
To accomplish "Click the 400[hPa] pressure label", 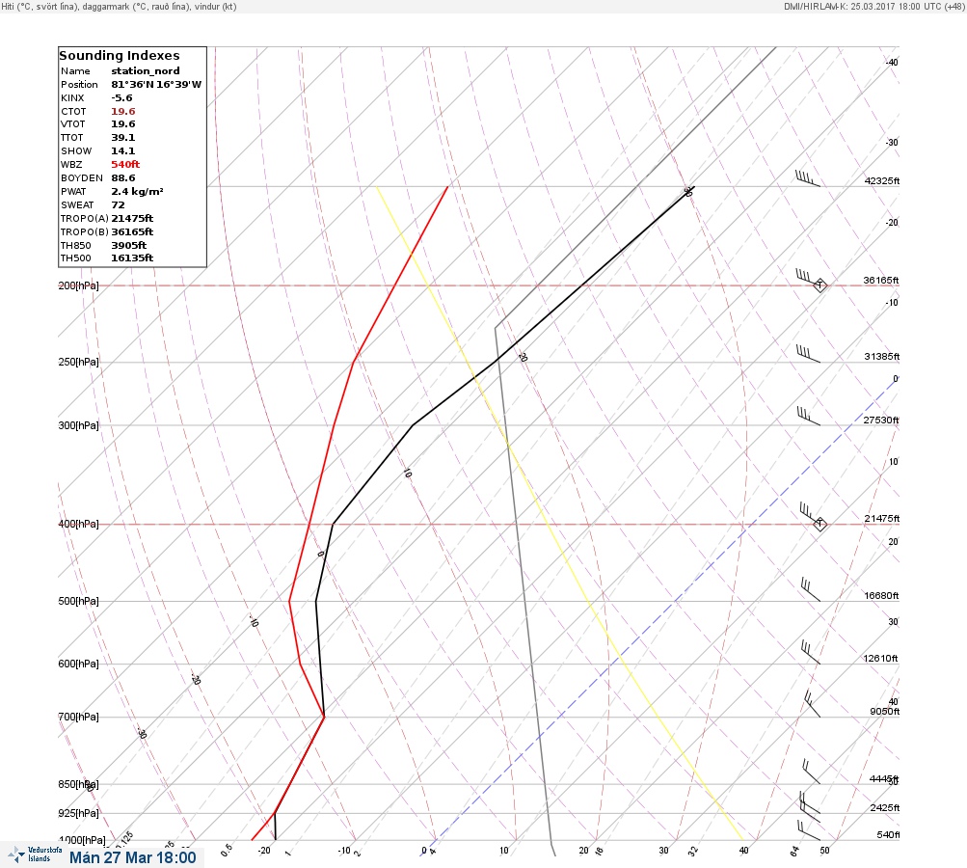I will [x=78, y=524].
